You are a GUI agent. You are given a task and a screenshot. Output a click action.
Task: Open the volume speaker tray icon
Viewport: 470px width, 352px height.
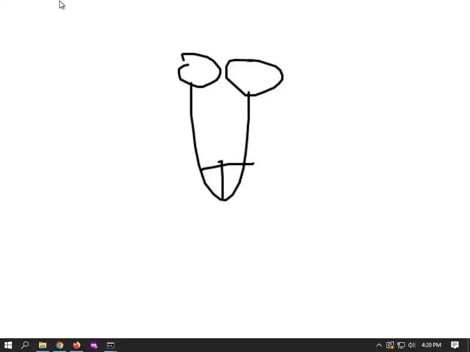412,345
